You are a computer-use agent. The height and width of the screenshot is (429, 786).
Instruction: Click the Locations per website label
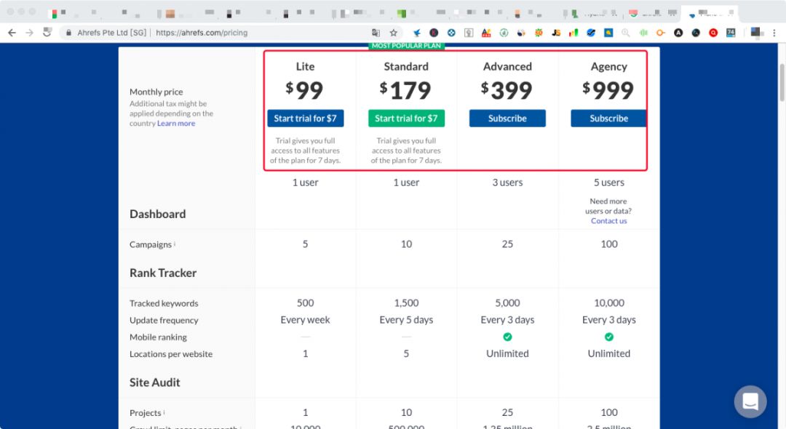click(171, 354)
